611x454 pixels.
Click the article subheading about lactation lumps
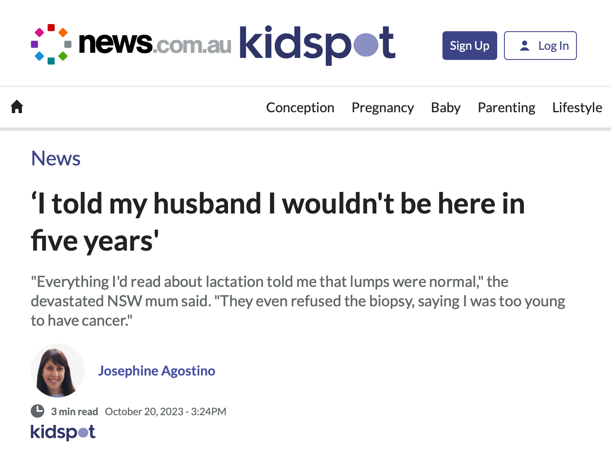click(x=297, y=301)
